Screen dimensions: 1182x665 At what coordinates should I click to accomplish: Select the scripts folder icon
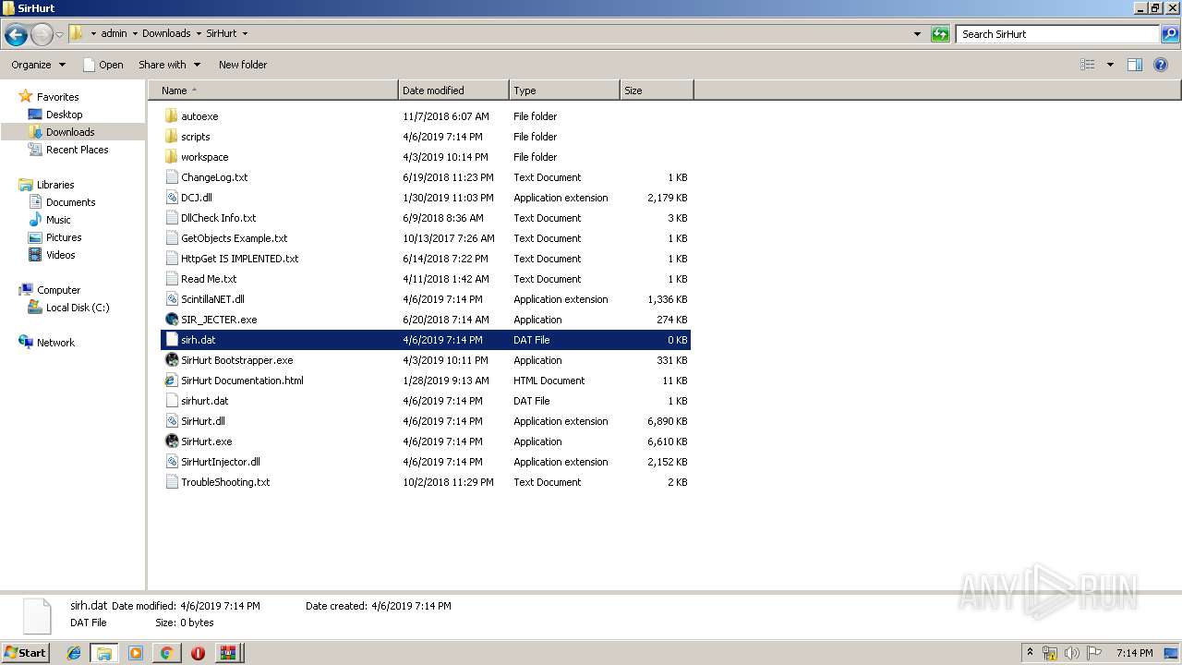(x=171, y=137)
